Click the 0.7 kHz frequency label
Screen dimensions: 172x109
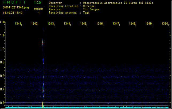point(2,89)
